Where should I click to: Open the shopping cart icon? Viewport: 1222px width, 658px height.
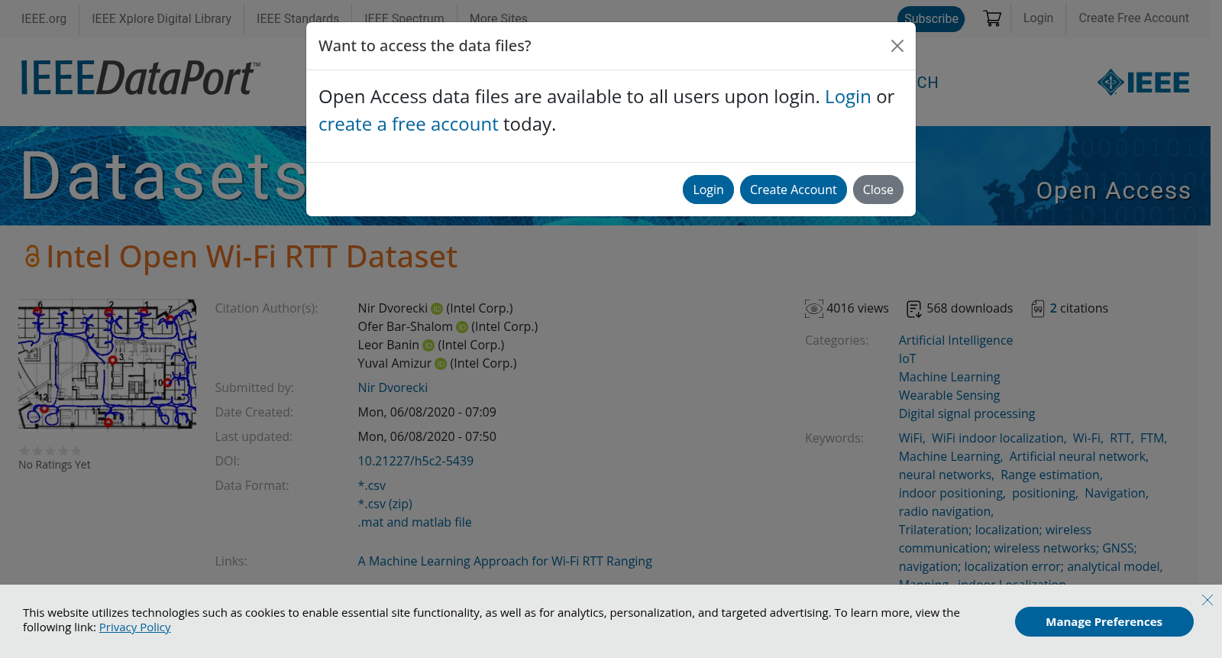coord(992,18)
